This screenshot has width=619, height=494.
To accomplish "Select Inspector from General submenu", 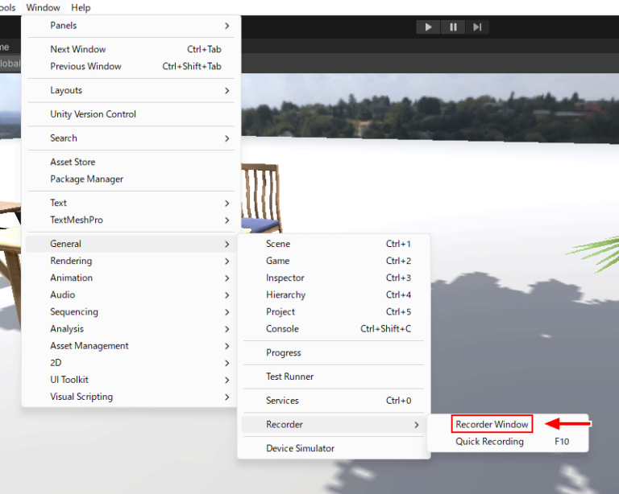I will tap(285, 278).
